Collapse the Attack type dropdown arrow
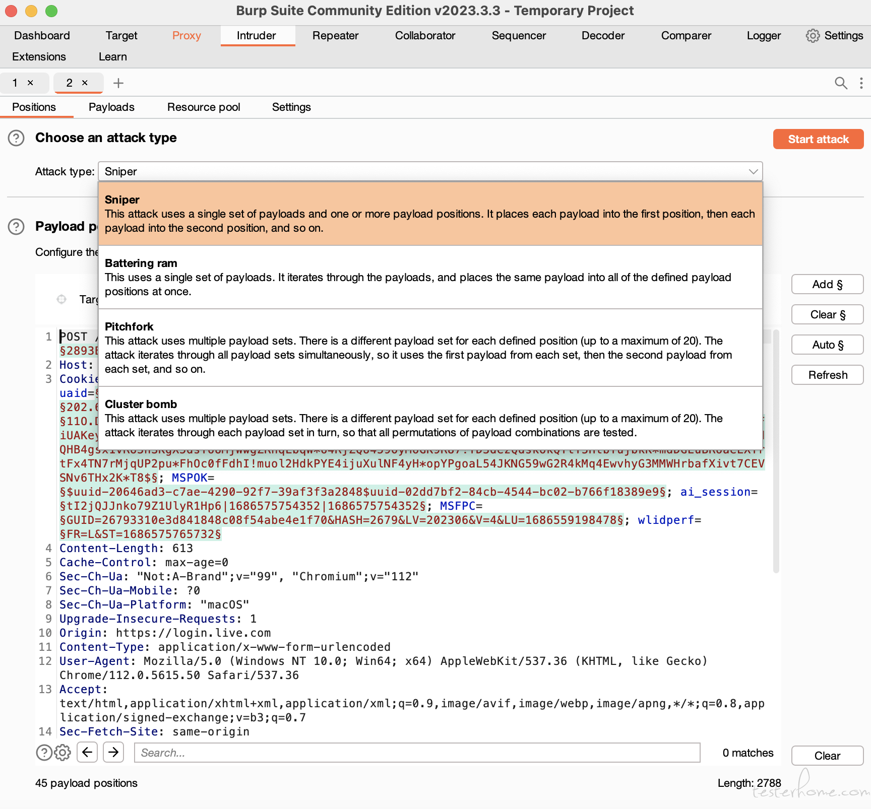The height and width of the screenshot is (809, 871). 753,172
